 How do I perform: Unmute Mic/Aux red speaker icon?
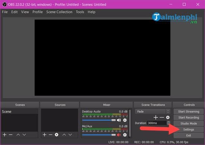pyautogui.click(x=119, y=135)
